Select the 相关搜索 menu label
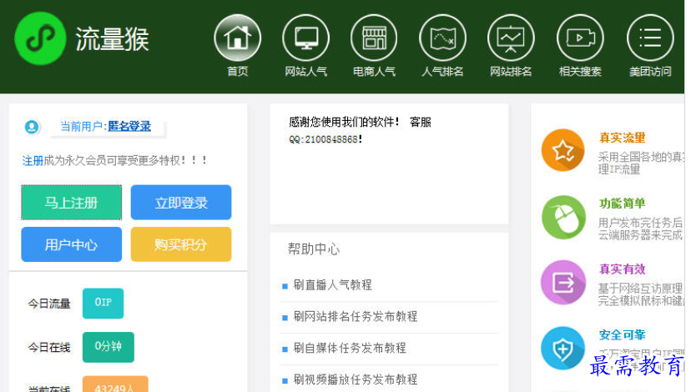The height and width of the screenshot is (392, 691). click(x=580, y=72)
